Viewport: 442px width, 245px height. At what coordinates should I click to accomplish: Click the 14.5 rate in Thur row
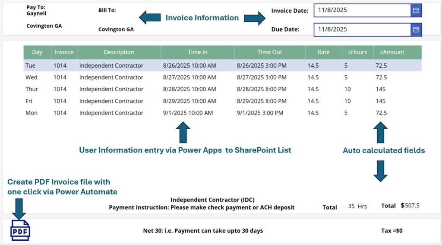click(313, 89)
